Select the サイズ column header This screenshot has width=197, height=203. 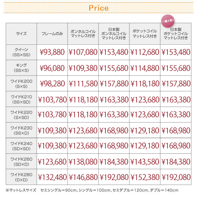tap(21, 34)
